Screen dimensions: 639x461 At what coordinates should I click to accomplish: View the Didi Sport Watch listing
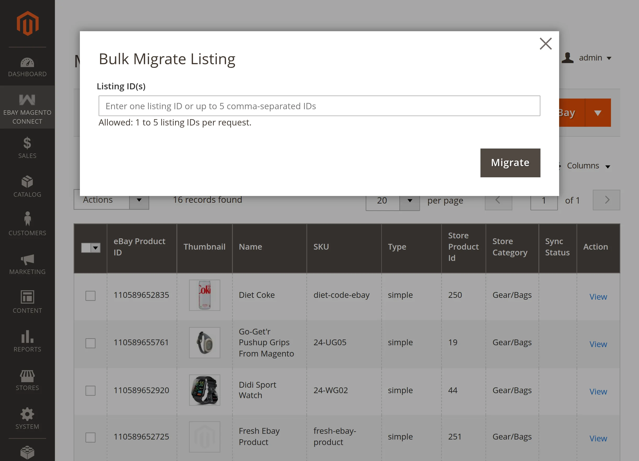click(x=598, y=391)
